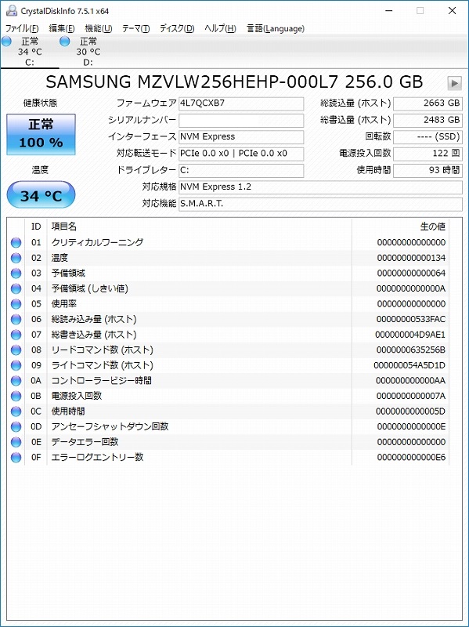The width and height of the screenshot is (469, 627).
Task: Click the CrystalDiskInfo title bar icon
Action: pyautogui.click(x=12, y=11)
